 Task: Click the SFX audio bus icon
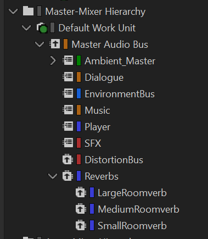(68, 143)
